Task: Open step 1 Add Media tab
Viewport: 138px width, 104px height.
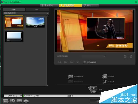Action: click(x=49, y=5)
